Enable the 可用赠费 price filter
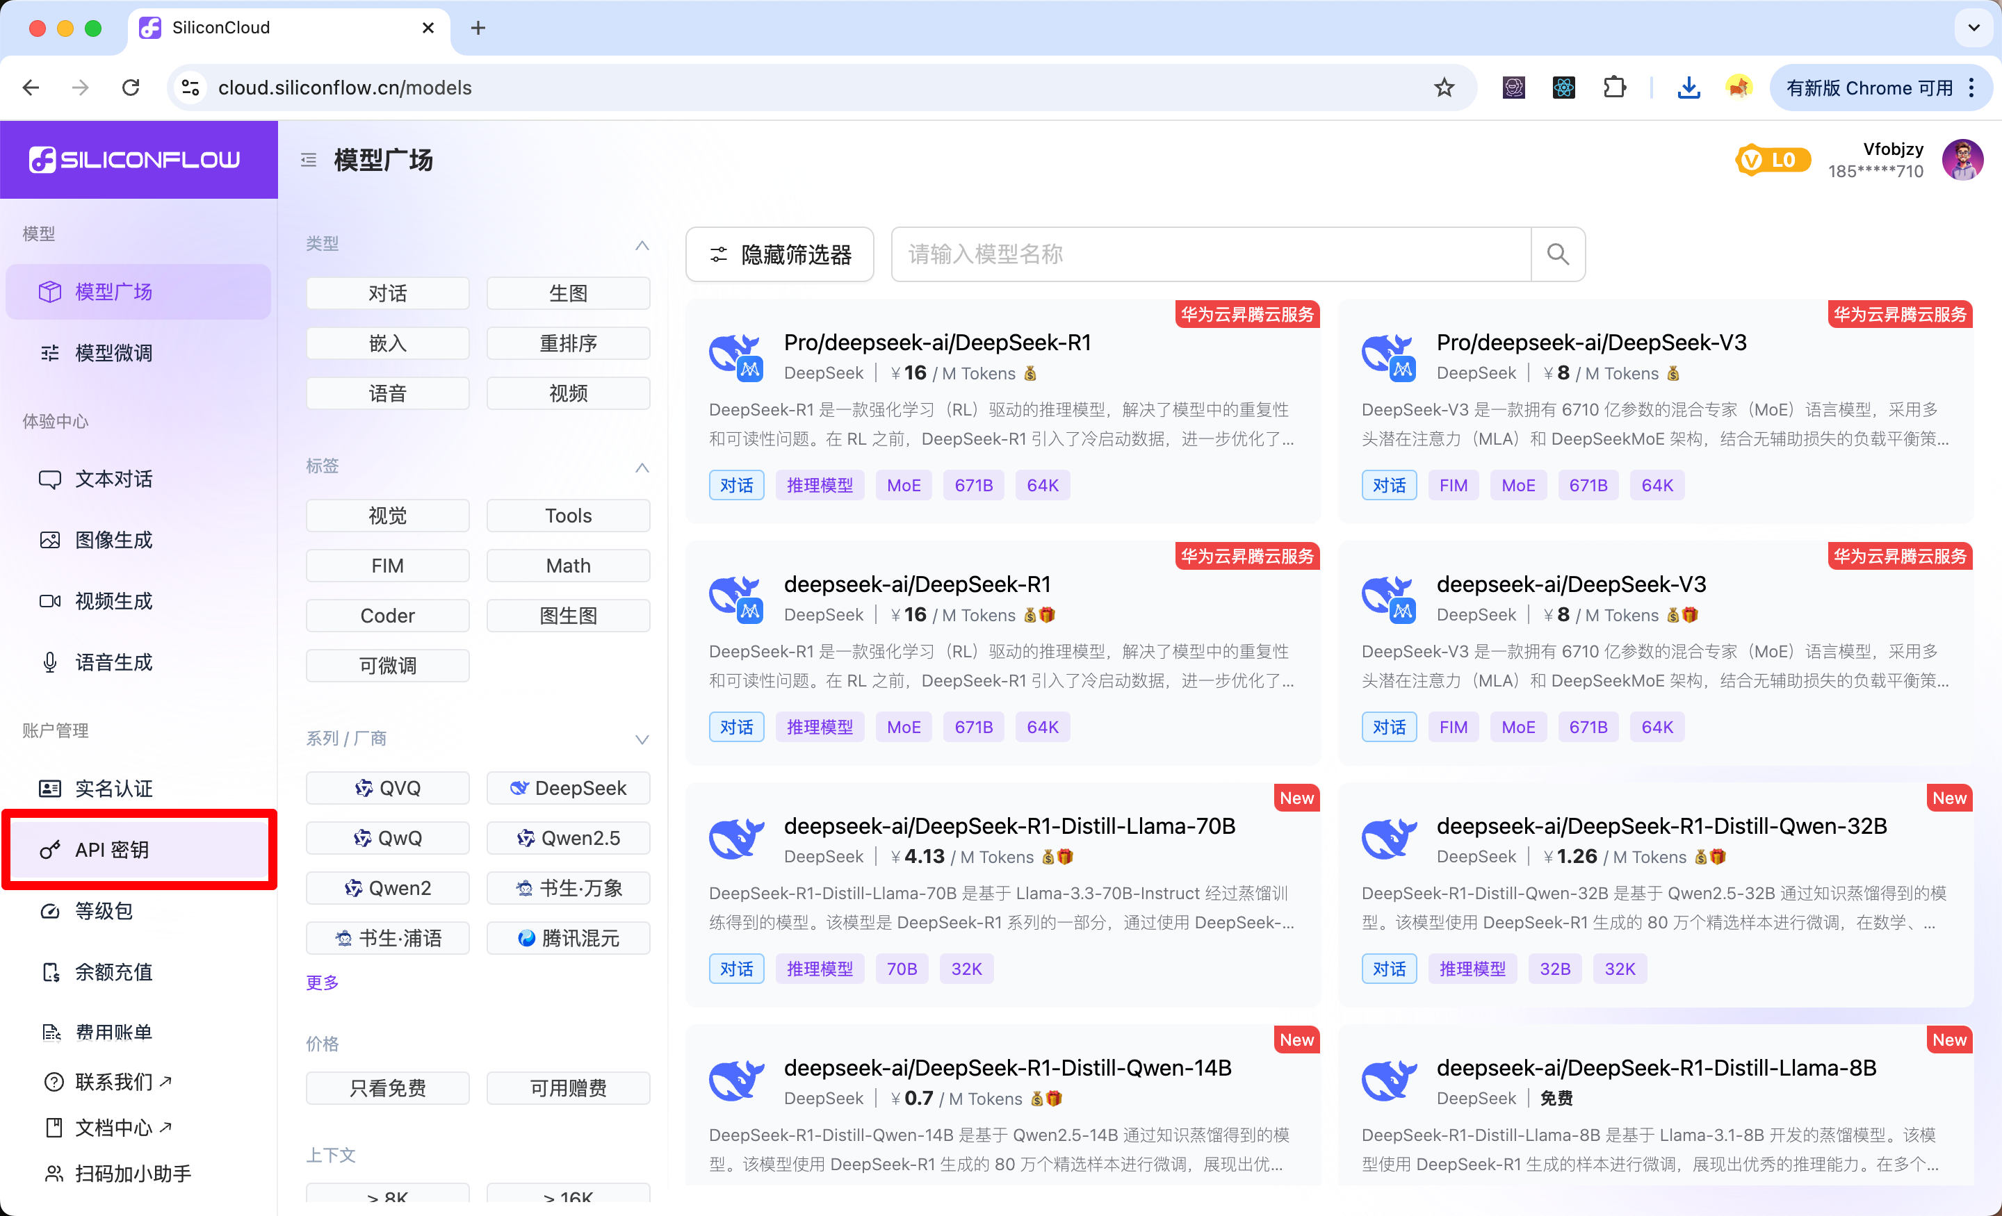Screen dimensions: 2002x1216 click(x=568, y=1088)
